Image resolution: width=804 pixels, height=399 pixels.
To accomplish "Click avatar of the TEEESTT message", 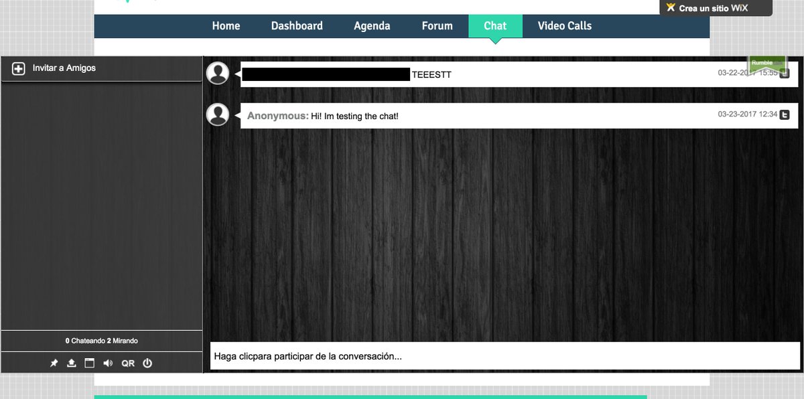I will [218, 73].
